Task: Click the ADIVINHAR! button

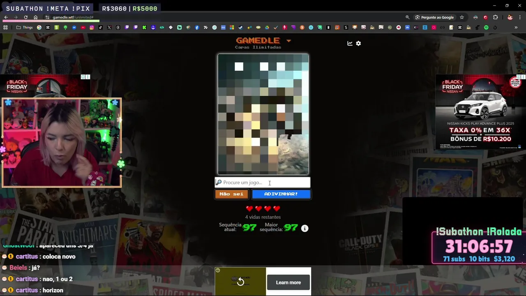Action: point(281,194)
